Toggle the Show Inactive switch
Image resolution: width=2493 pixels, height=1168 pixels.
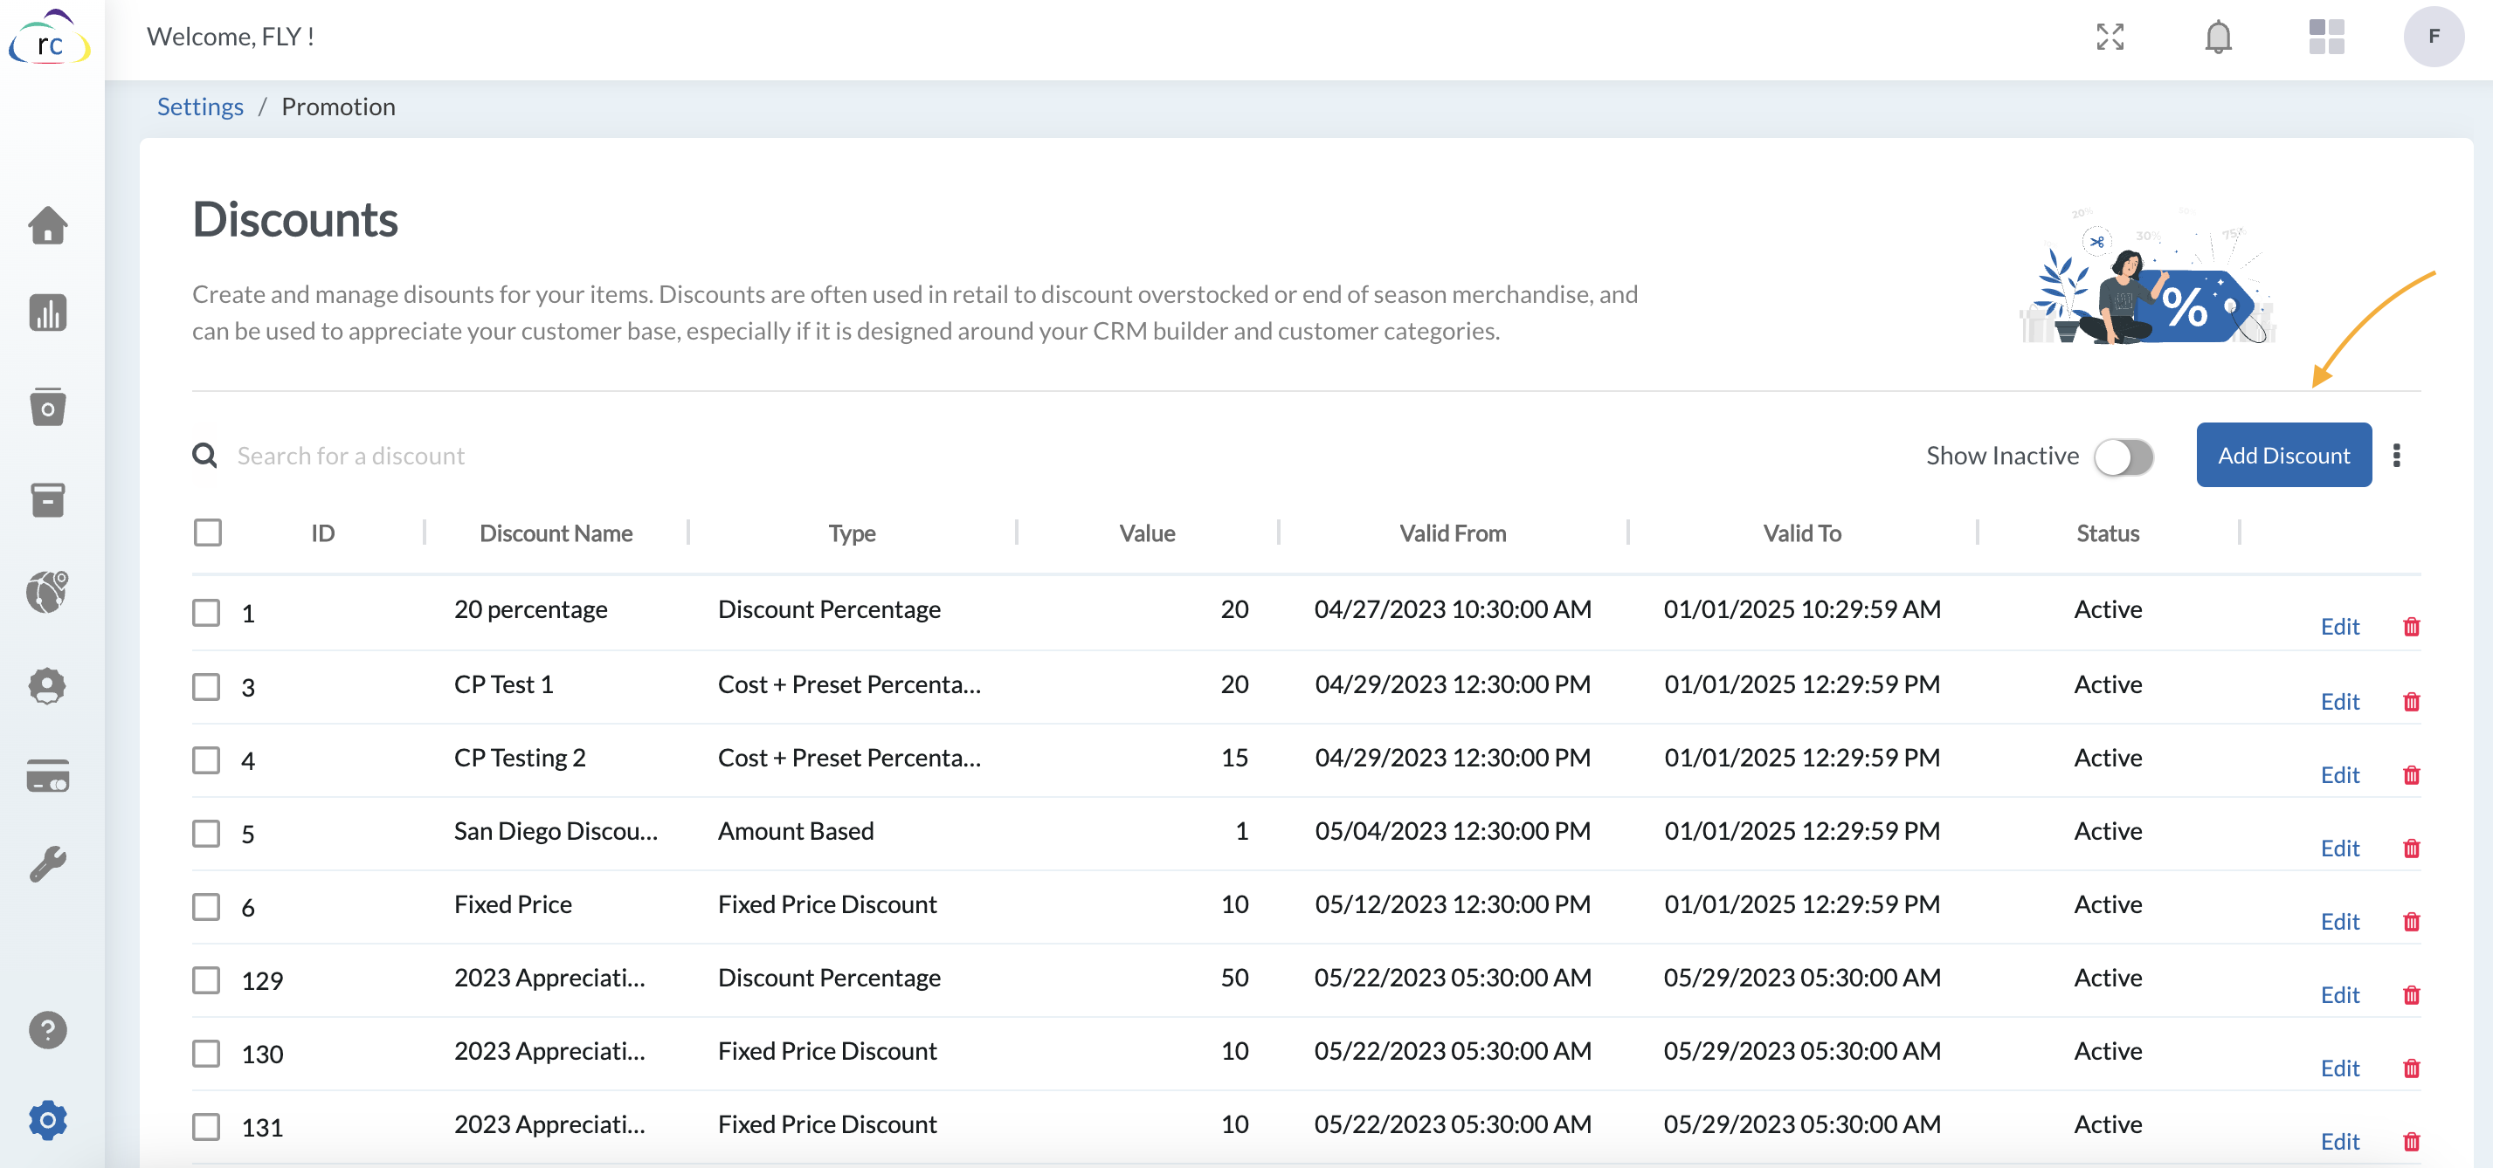(2124, 456)
